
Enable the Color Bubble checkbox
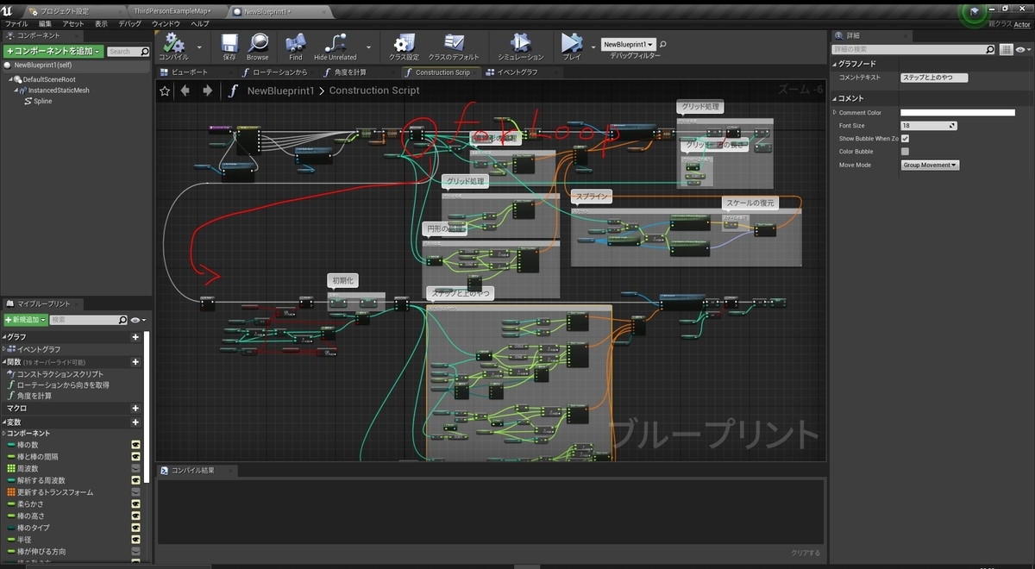pyautogui.click(x=905, y=151)
